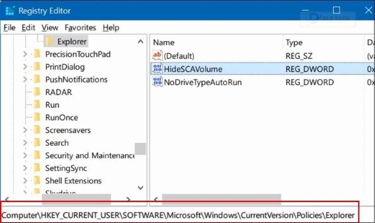This screenshot has height=223, width=375.
Task: Click the NoDriveTypeAutoRun DWORD icon
Action: (157, 82)
